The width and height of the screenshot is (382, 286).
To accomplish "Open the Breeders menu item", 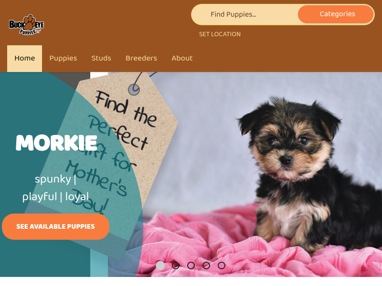I will point(141,58).
